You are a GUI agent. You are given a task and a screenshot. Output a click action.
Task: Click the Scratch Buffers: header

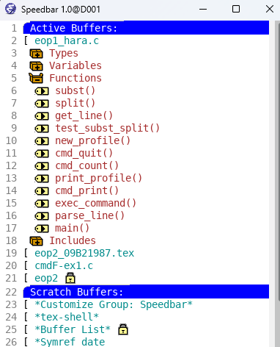coord(146,292)
